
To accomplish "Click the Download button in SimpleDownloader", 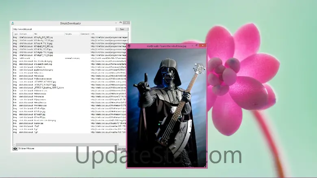I will pos(121,149).
